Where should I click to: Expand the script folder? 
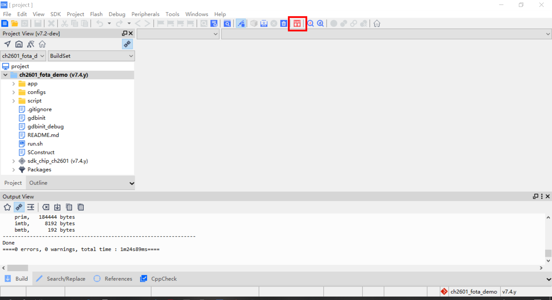point(14,101)
